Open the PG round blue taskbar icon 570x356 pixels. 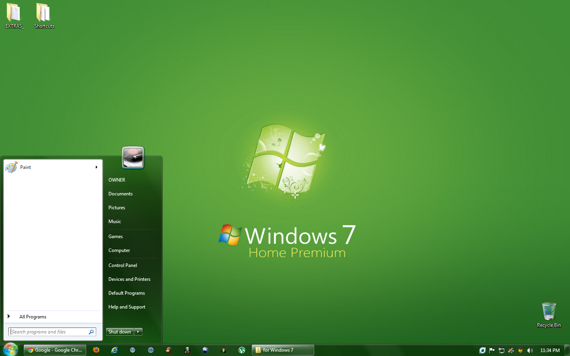205,350
